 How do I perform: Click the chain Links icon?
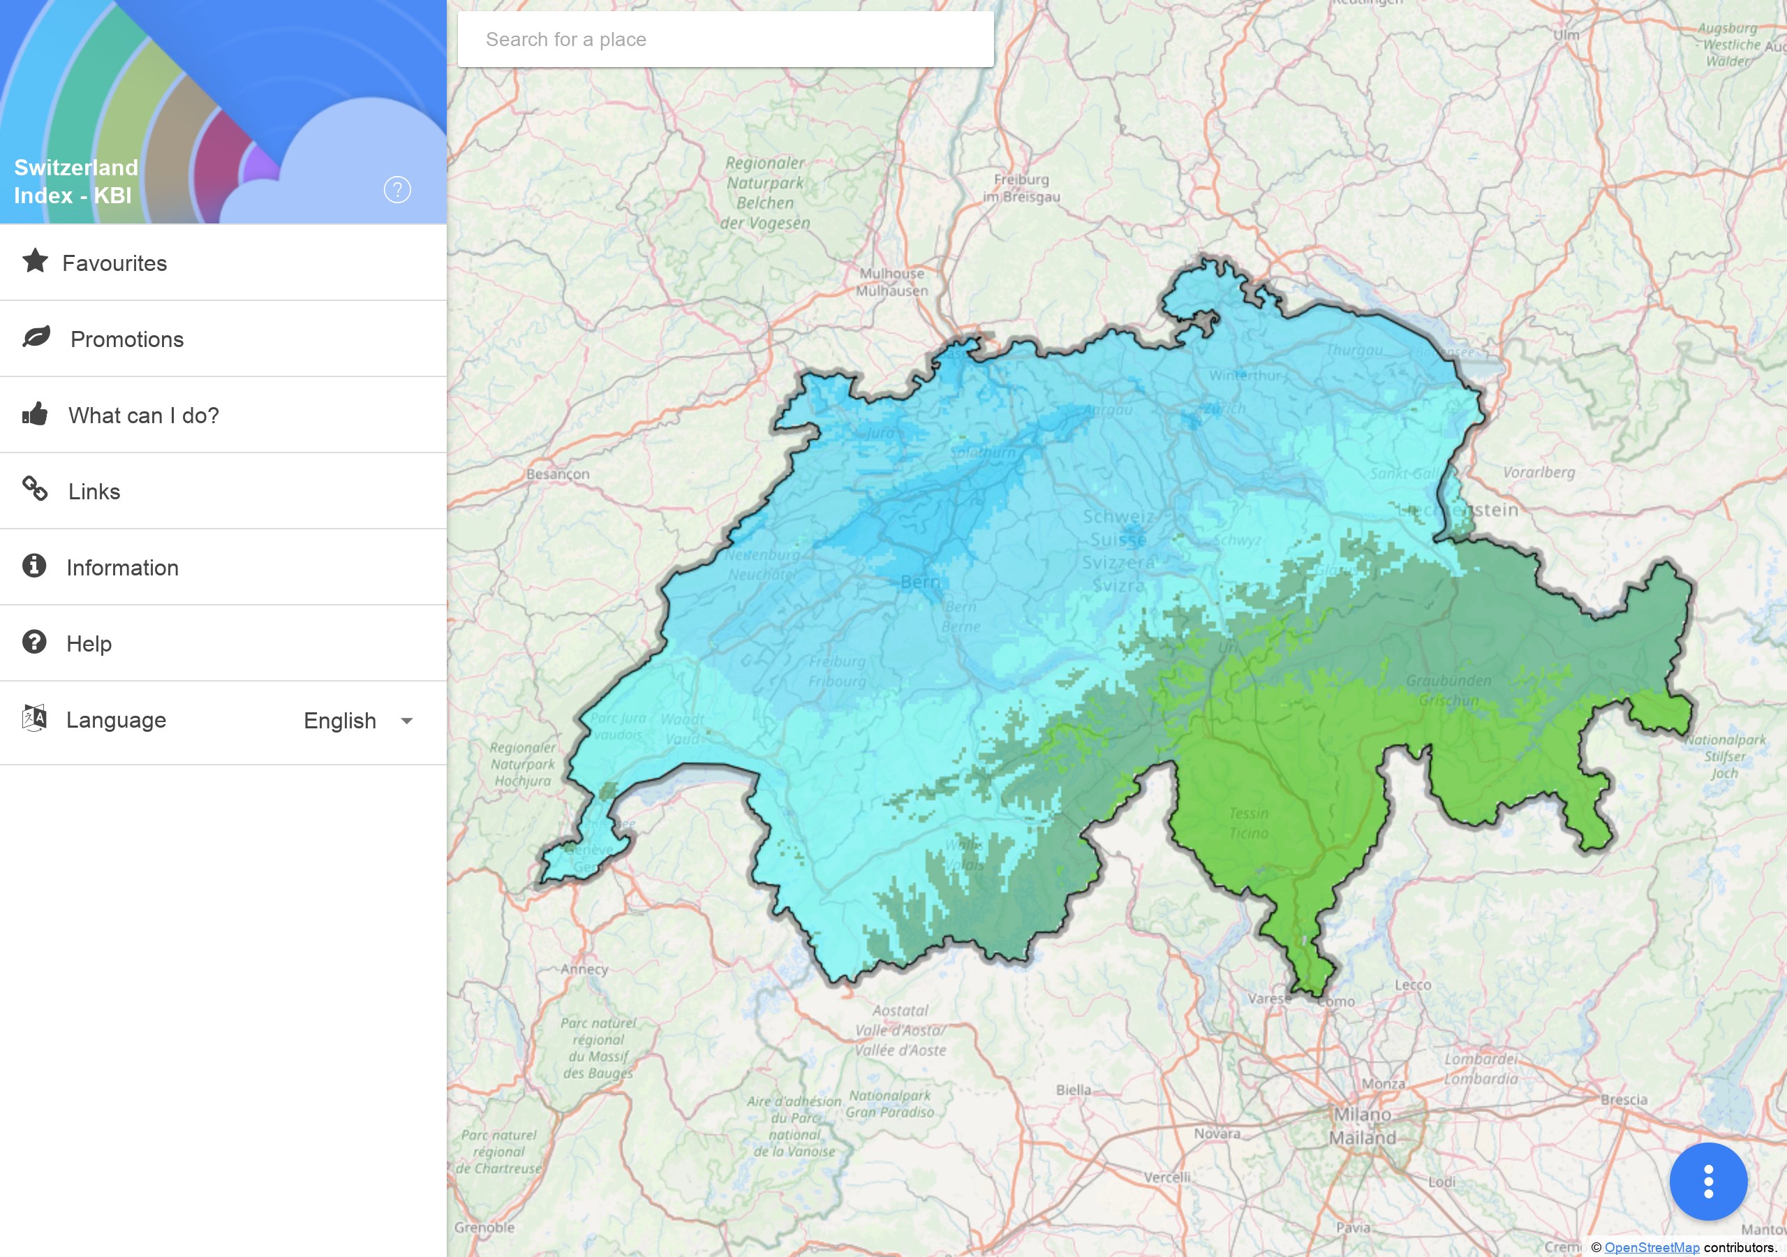[x=35, y=489]
